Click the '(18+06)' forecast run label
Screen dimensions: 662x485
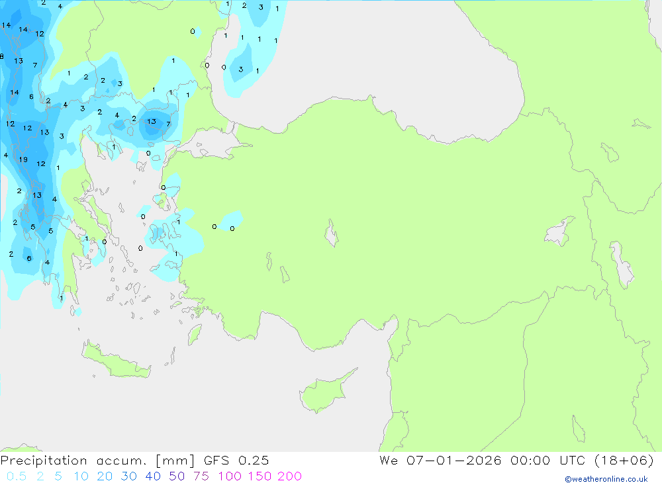pyautogui.click(x=624, y=460)
